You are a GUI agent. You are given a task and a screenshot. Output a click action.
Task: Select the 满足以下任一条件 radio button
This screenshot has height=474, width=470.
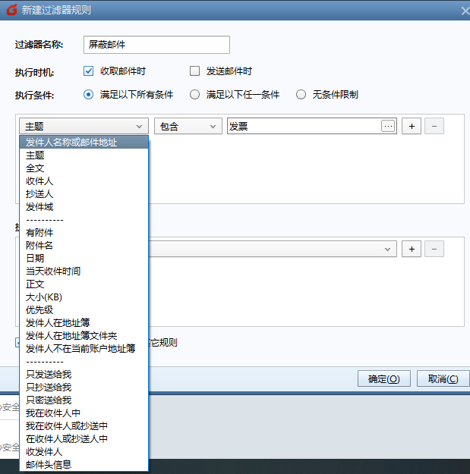point(195,95)
